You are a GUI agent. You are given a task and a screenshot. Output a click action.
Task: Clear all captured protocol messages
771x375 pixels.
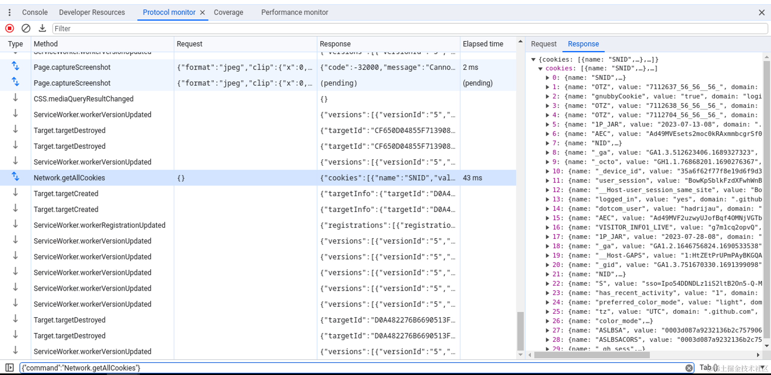point(25,28)
